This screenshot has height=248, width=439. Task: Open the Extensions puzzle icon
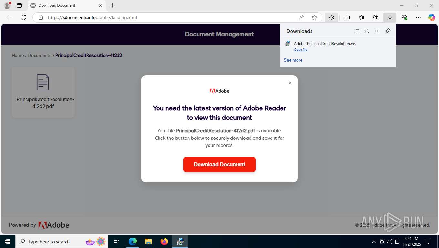click(332, 17)
